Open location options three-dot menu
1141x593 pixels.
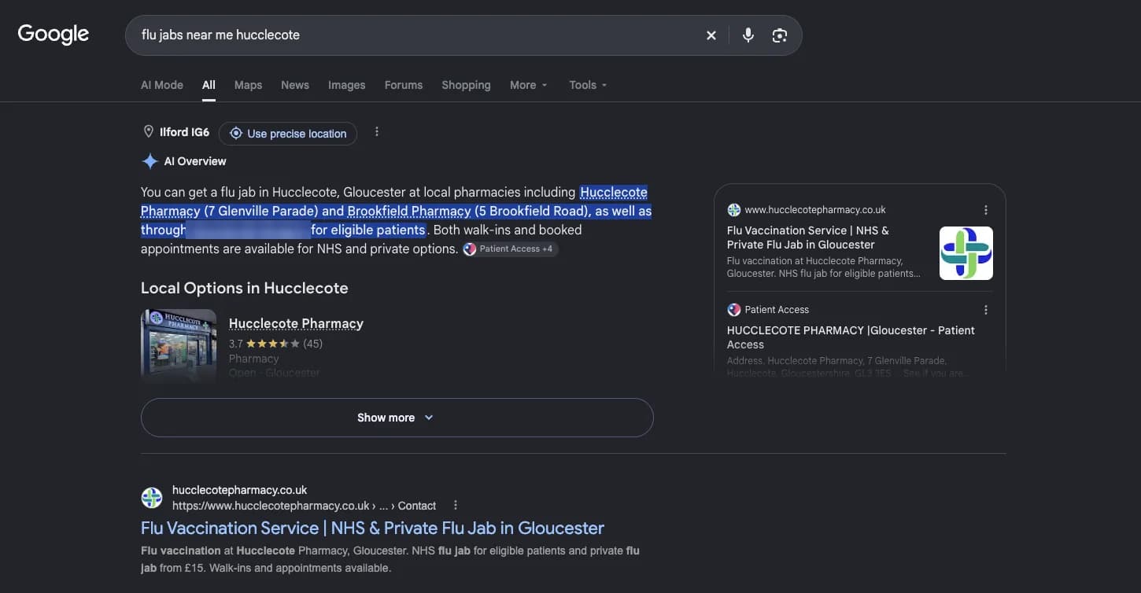pyautogui.click(x=377, y=132)
